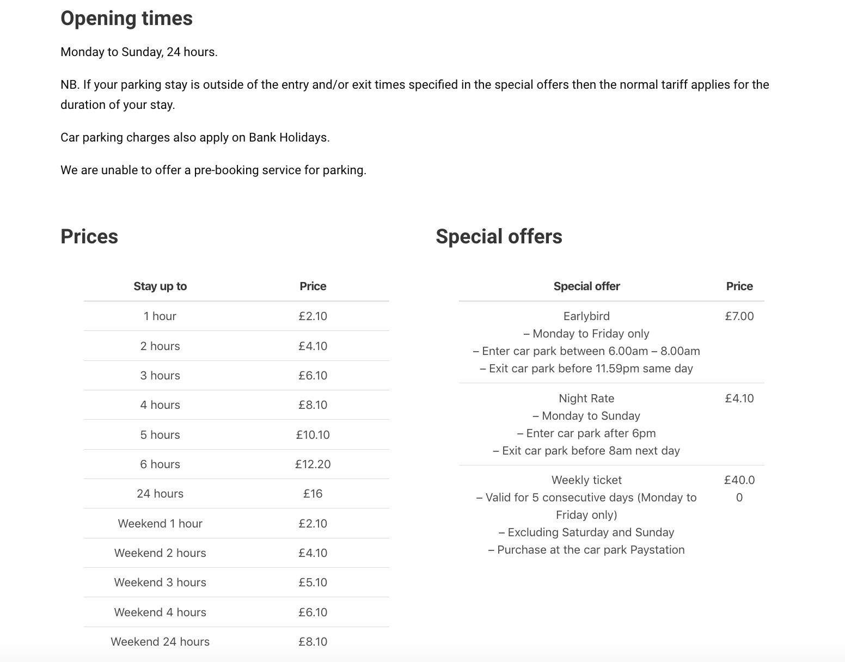Click the Prices section heading
Viewport: 845px width, 662px height.
(x=89, y=237)
